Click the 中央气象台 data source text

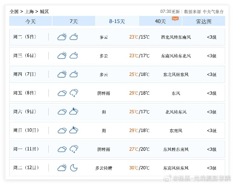point(213,11)
